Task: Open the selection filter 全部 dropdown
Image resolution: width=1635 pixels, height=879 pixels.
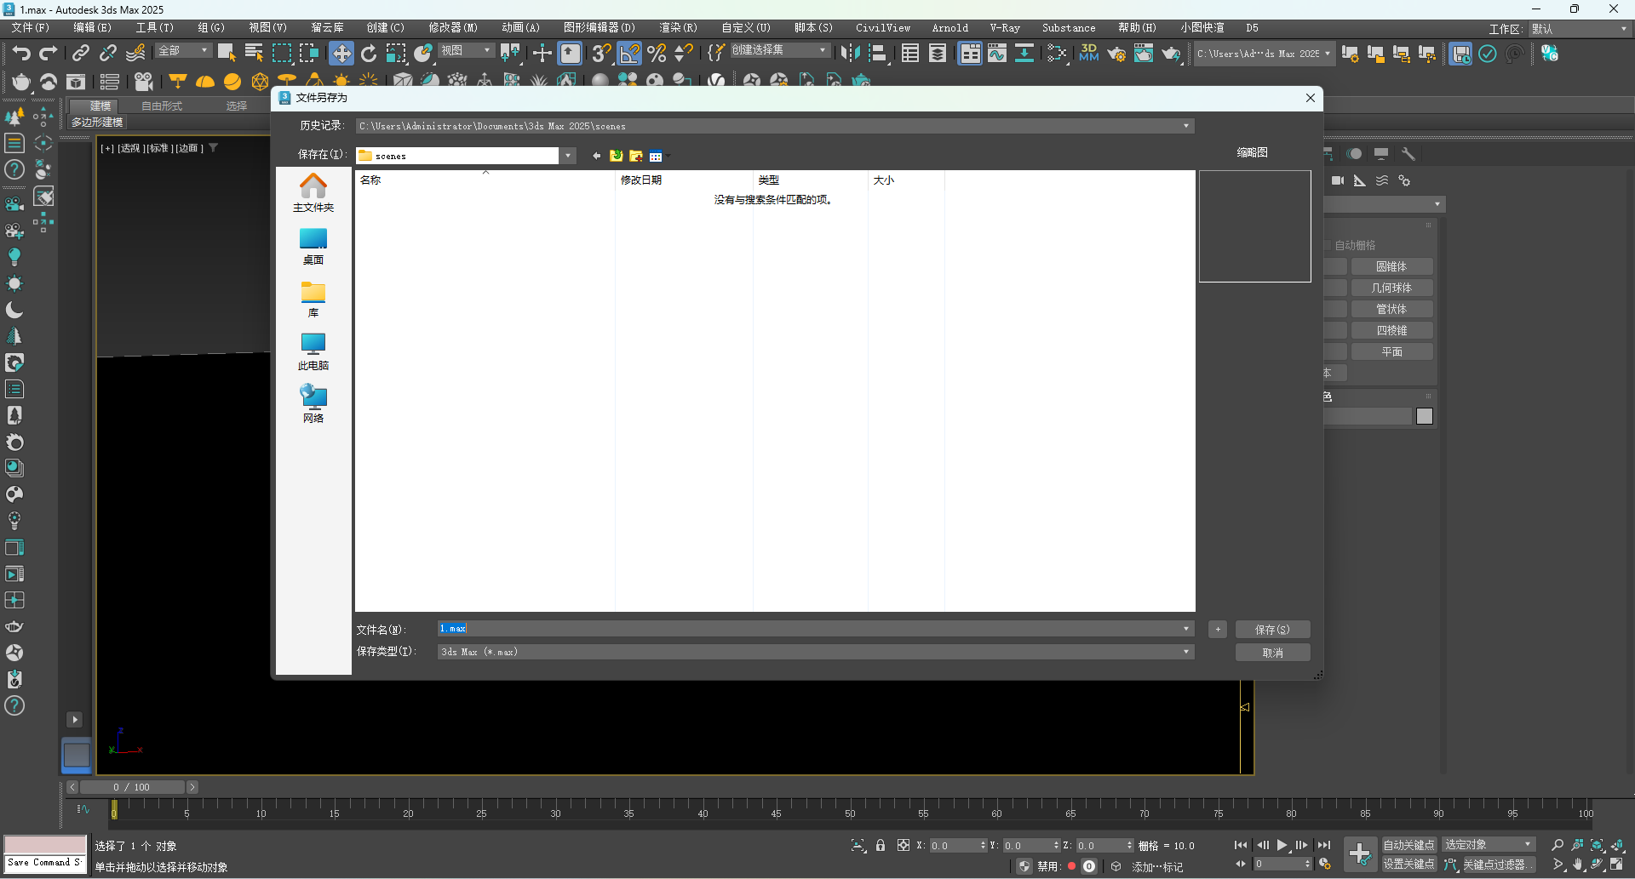Action: [183, 51]
